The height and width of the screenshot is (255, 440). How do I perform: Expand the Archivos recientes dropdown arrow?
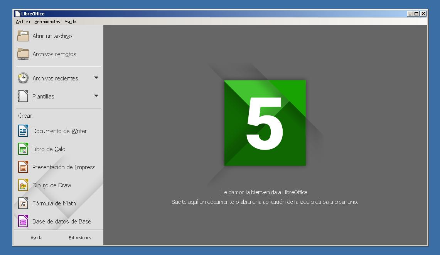[x=96, y=78]
